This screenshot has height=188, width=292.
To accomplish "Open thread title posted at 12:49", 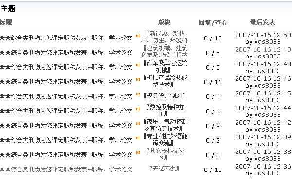I will pyautogui.click(x=66, y=53).
